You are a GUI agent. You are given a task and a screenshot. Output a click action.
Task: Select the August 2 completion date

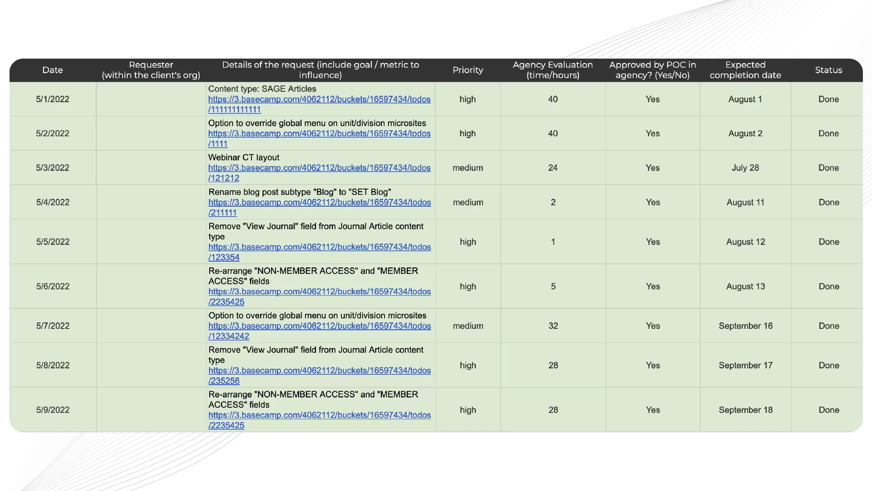click(x=745, y=134)
